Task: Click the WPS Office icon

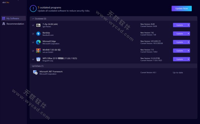Action: (38, 59)
